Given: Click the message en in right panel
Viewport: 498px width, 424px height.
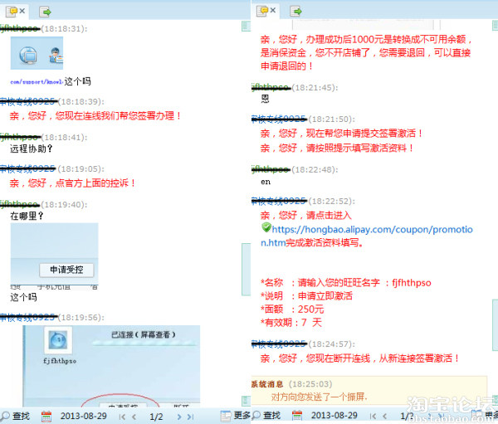Looking at the screenshot, I should point(266,182).
